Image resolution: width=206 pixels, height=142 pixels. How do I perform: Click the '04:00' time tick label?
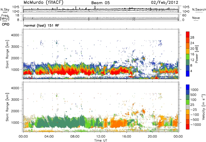click(49, 137)
